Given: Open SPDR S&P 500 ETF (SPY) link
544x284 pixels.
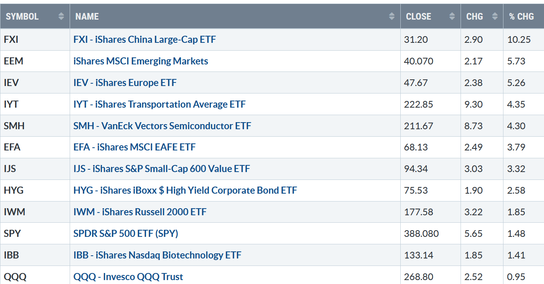Looking at the screenshot, I should (x=126, y=234).
